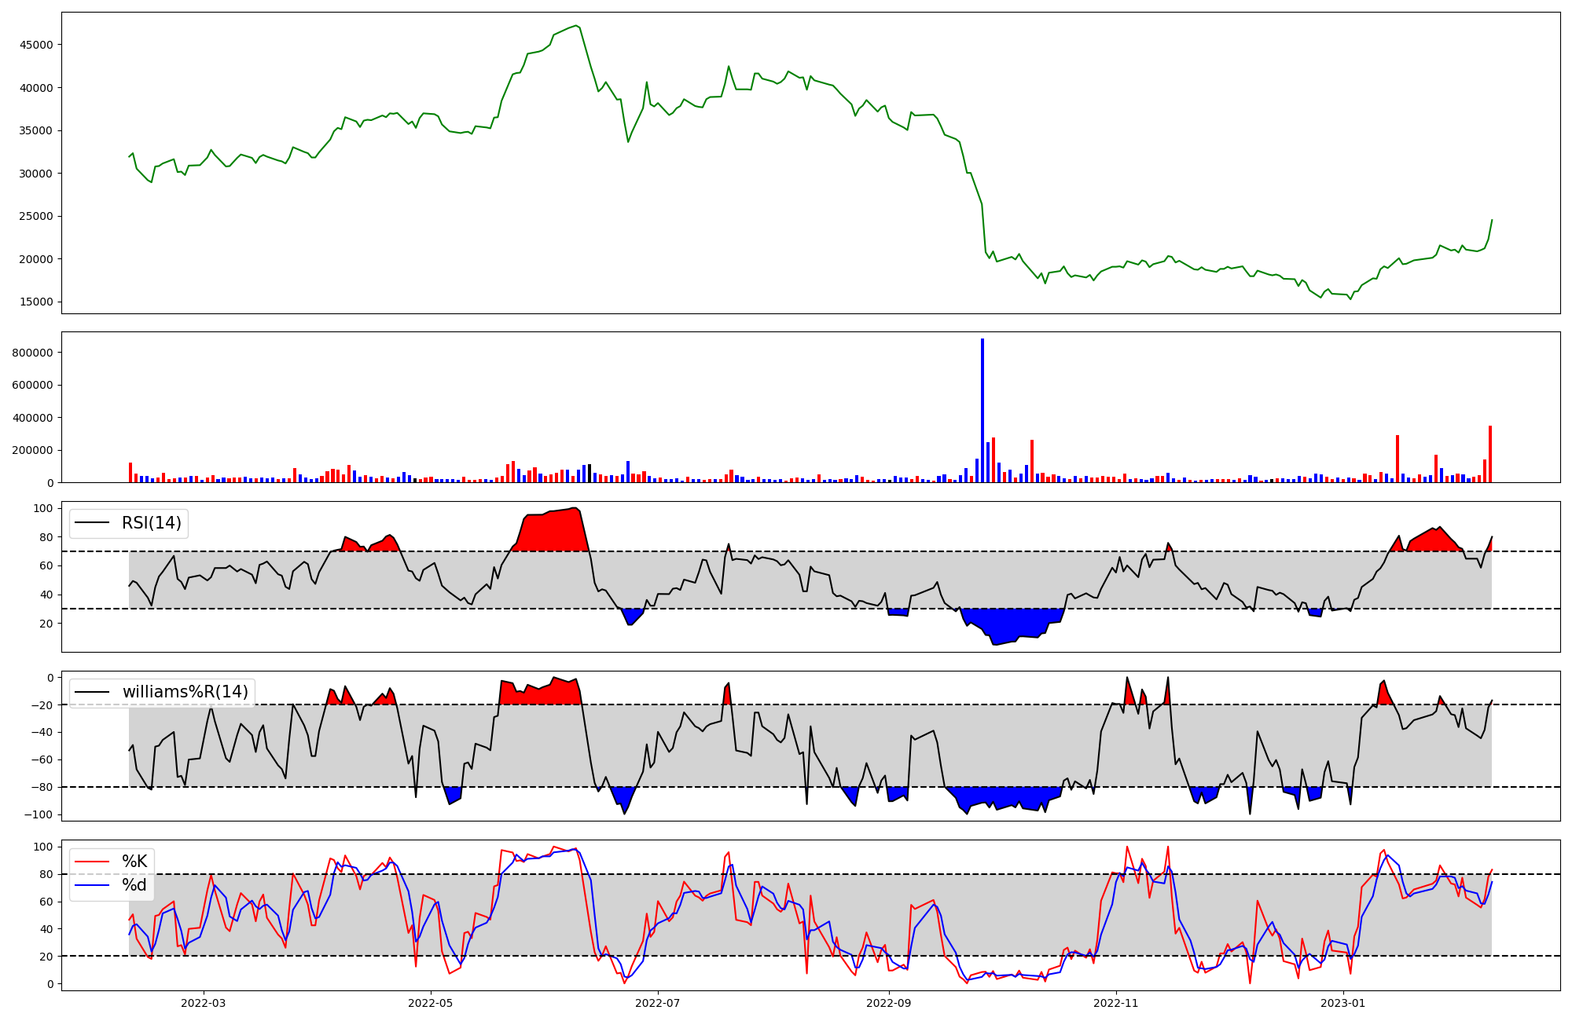Click the 2023-01 x-axis date label
The image size is (1572, 1021).
[1342, 1003]
